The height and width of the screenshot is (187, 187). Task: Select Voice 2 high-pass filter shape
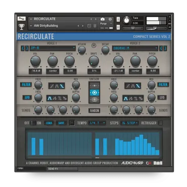pos(128,86)
